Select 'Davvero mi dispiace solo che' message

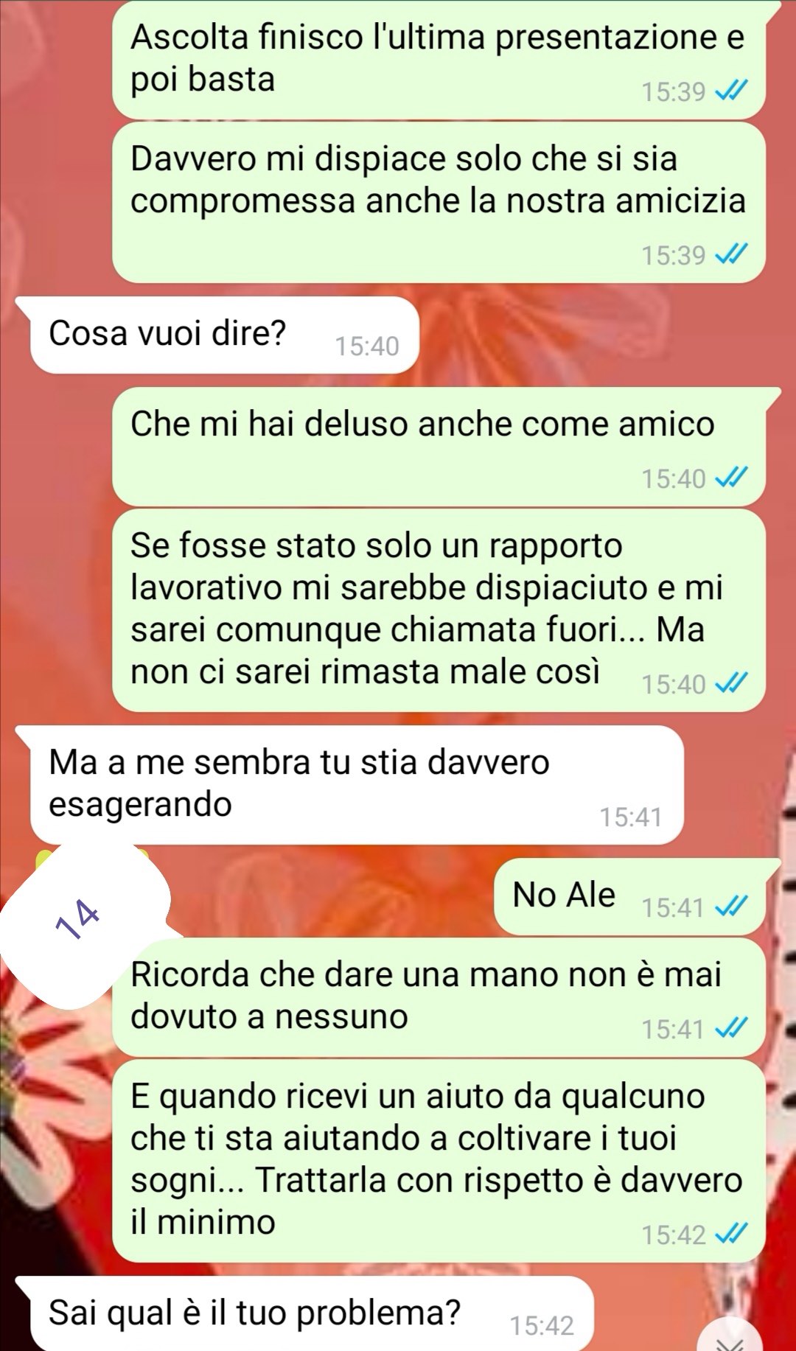tap(439, 203)
